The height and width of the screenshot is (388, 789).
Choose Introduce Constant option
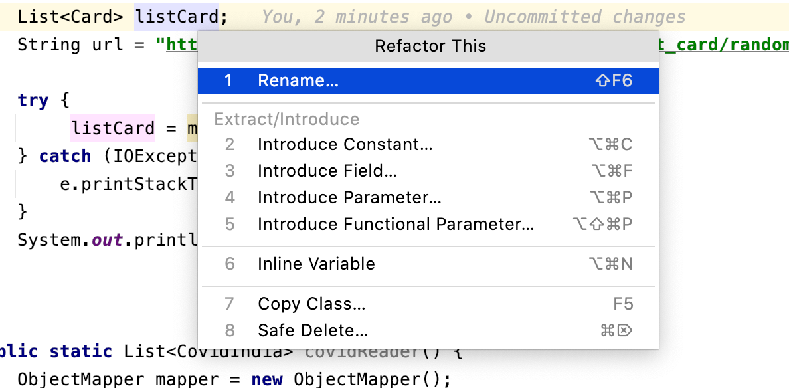tap(345, 145)
